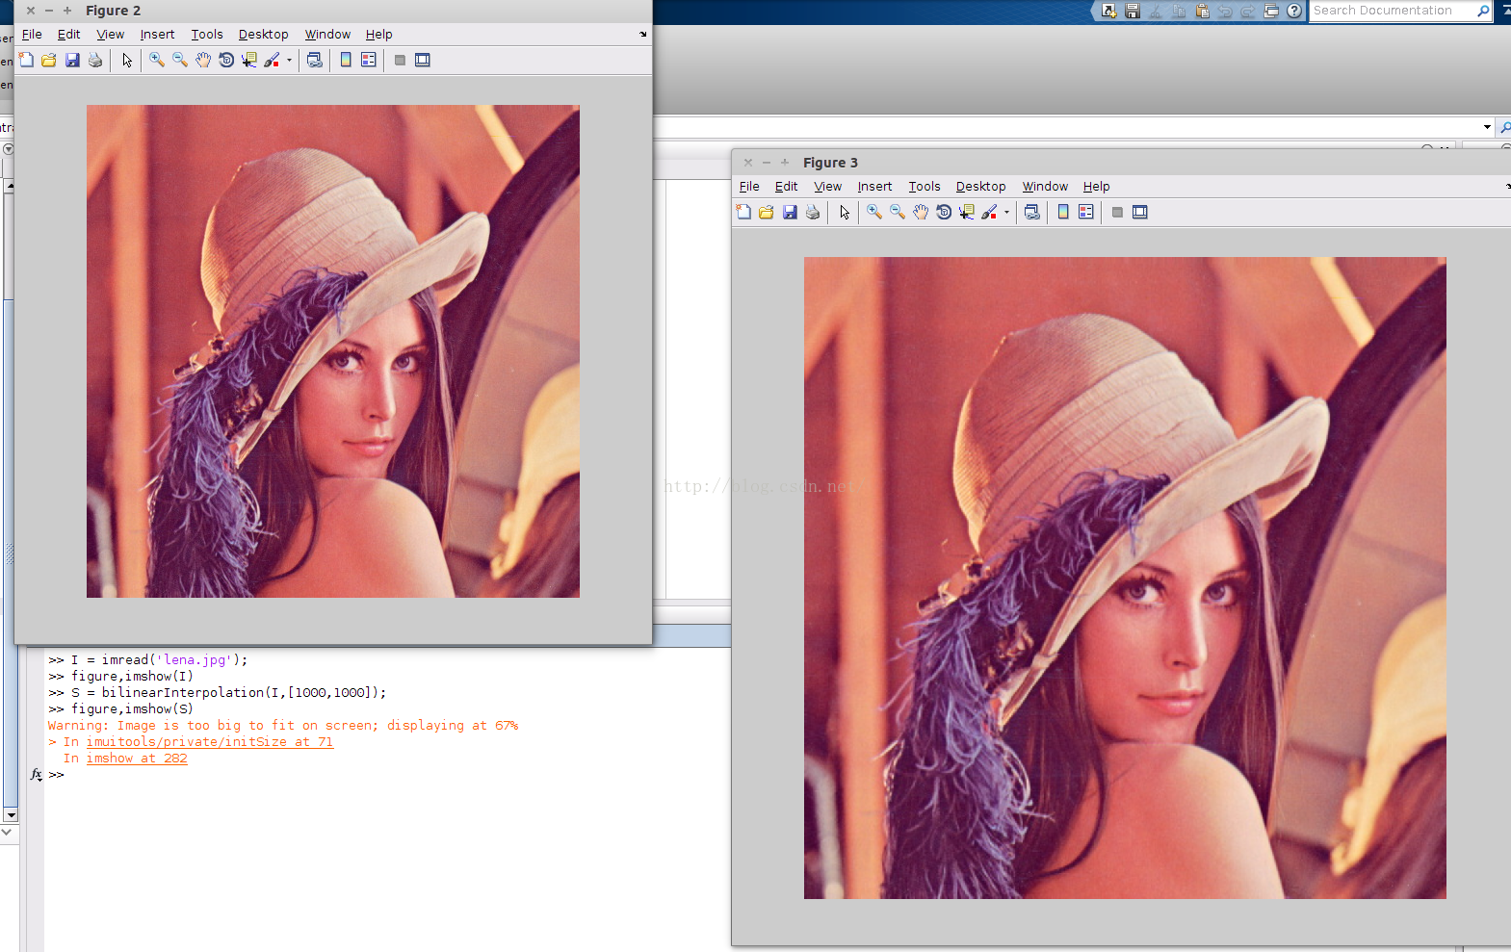Click New Figure icon in Figure 2
The image size is (1511, 952).
pyautogui.click(x=26, y=60)
